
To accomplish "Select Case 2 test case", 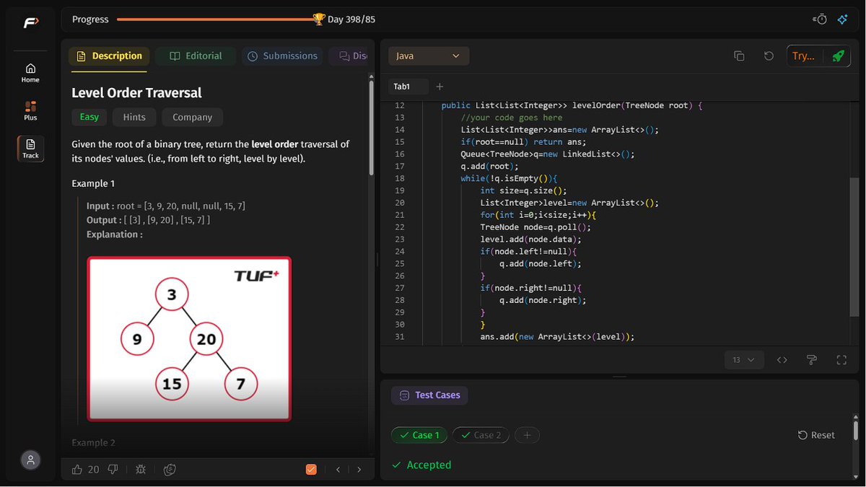I will pyautogui.click(x=481, y=435).
